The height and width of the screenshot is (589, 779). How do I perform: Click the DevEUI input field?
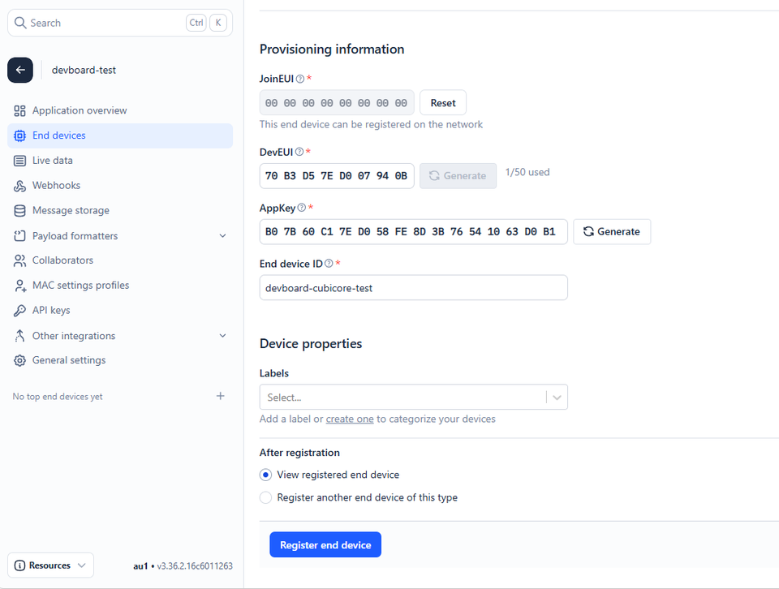click(337, 176)
